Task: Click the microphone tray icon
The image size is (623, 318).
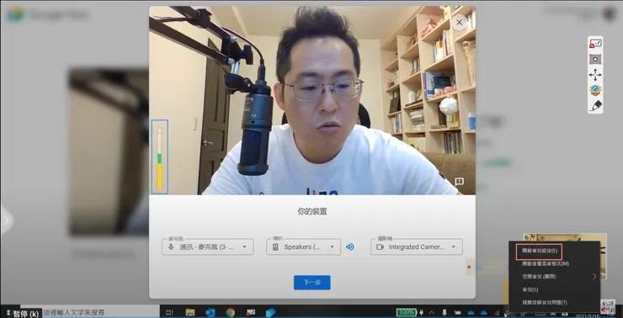Action: [445, 312]
